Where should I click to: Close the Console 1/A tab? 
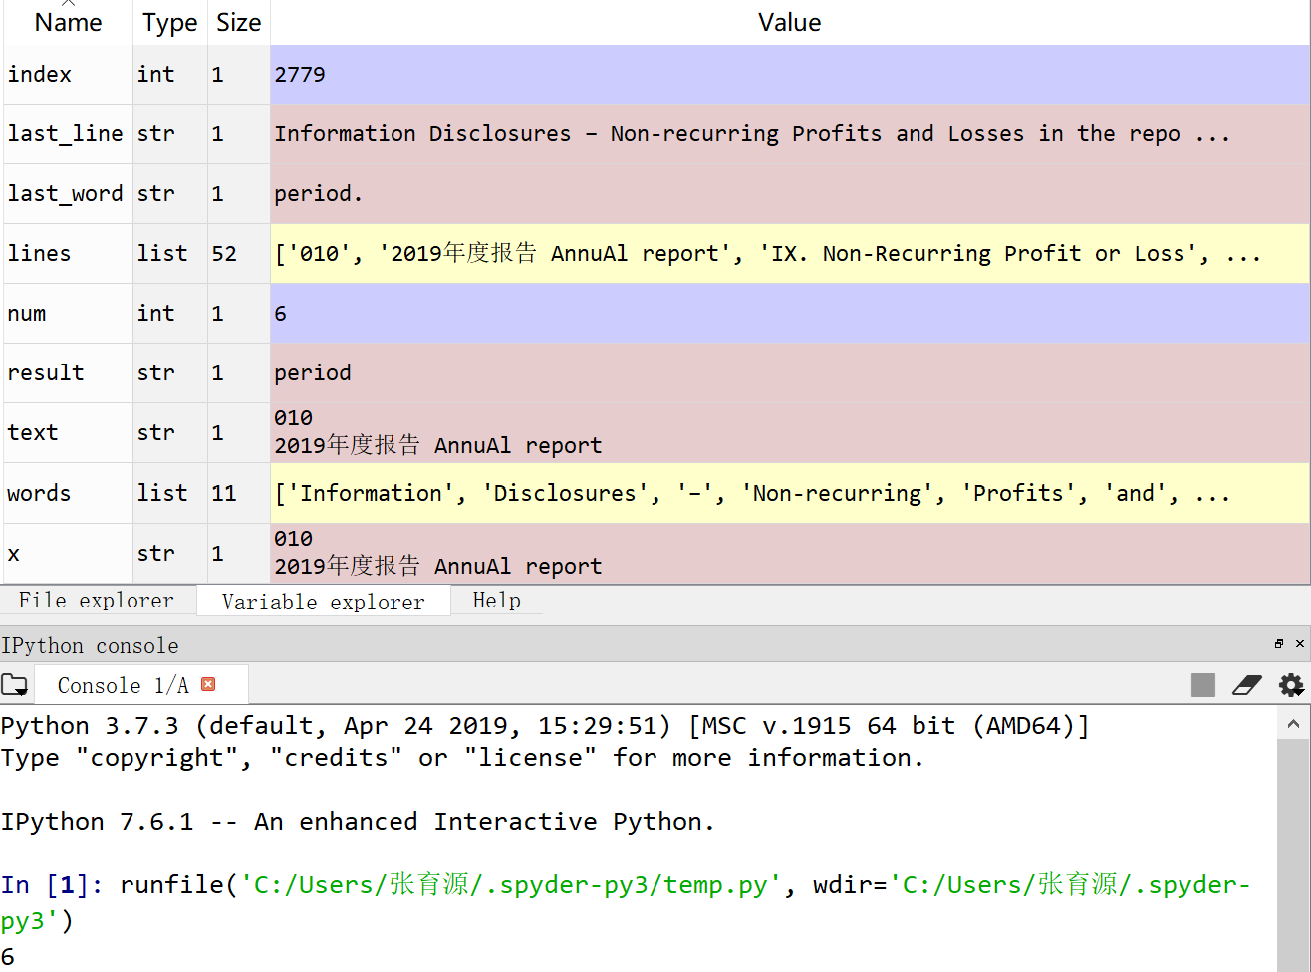(208, 684)
